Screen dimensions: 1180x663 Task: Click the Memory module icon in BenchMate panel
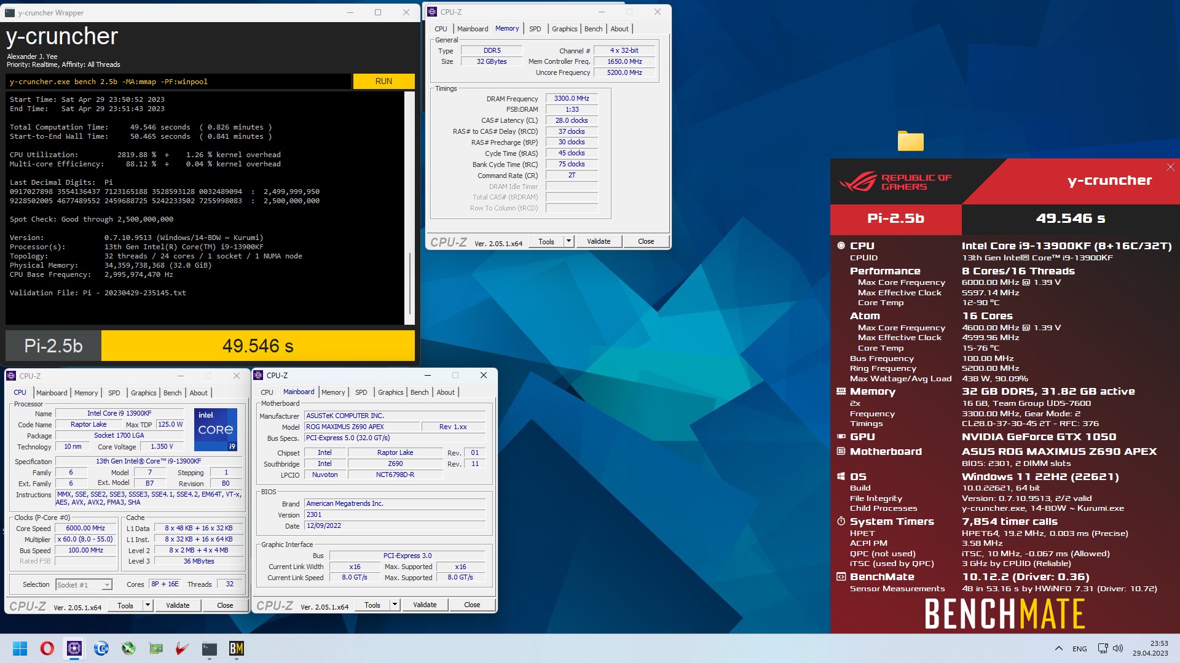(841, 391)
